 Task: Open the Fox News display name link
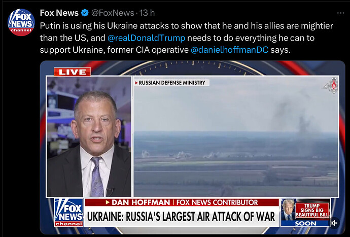pyautogui.click(x=59, y=13)
